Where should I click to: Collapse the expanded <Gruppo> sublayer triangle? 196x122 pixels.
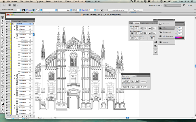coord(15,37)
